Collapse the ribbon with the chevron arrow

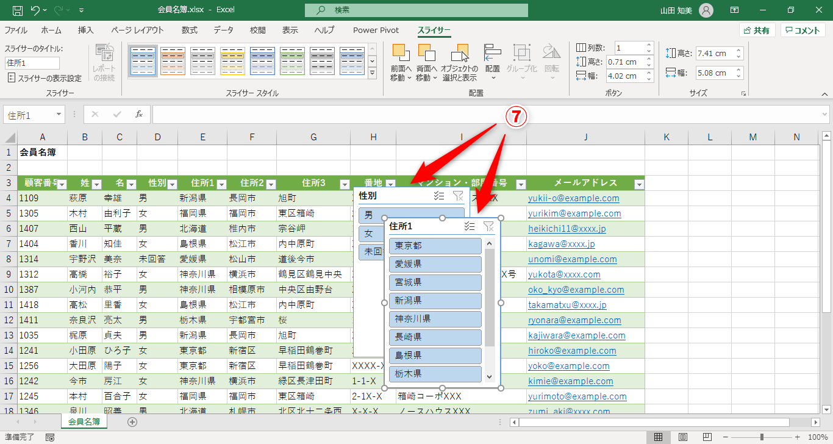pyautogui.click(x=824, y=94)
